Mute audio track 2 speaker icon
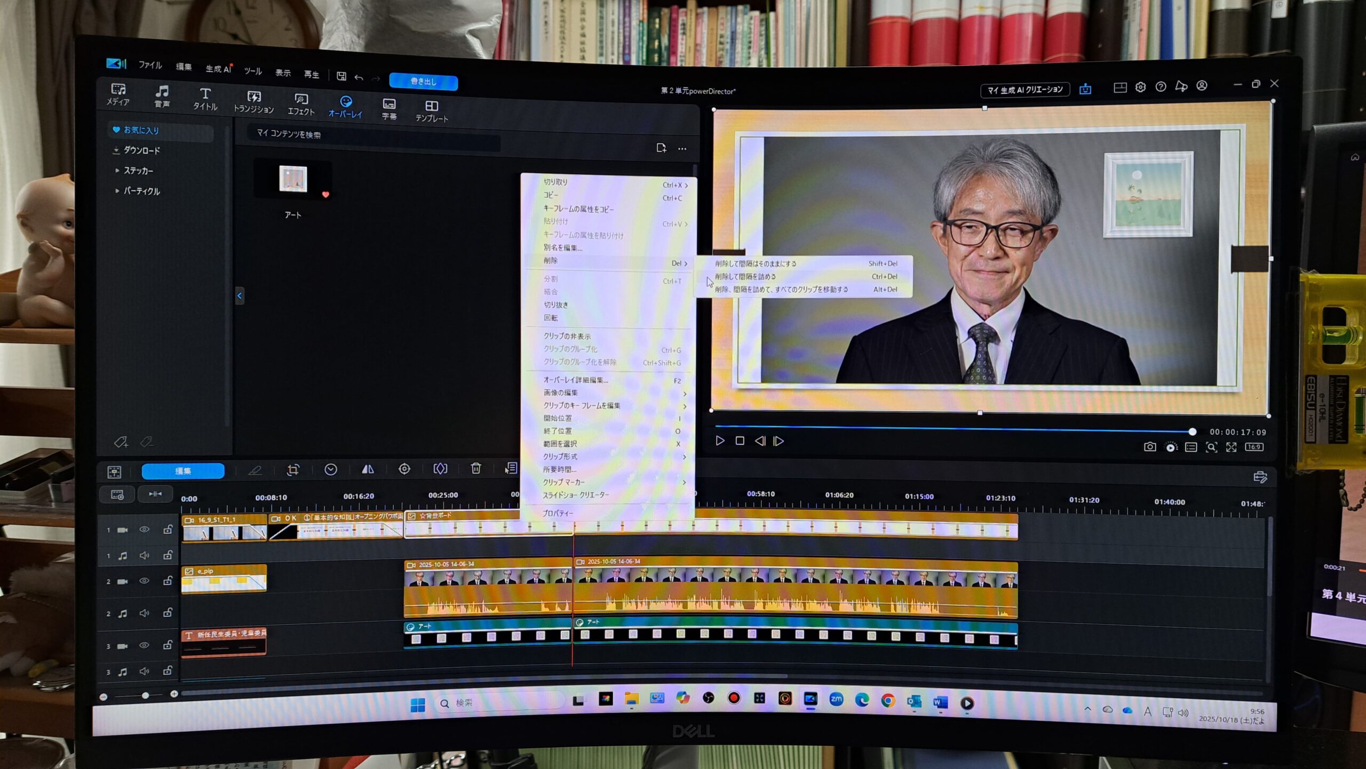 tap(144, 613)
